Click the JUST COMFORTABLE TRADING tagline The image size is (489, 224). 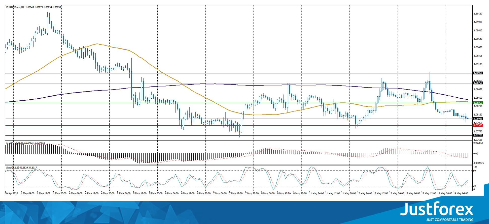click(450, 220)
